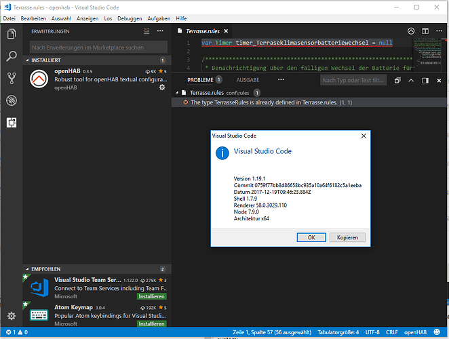Toggle the panel position to the side
The height and width of the screenshot is (339, 449).
[425, 81]
